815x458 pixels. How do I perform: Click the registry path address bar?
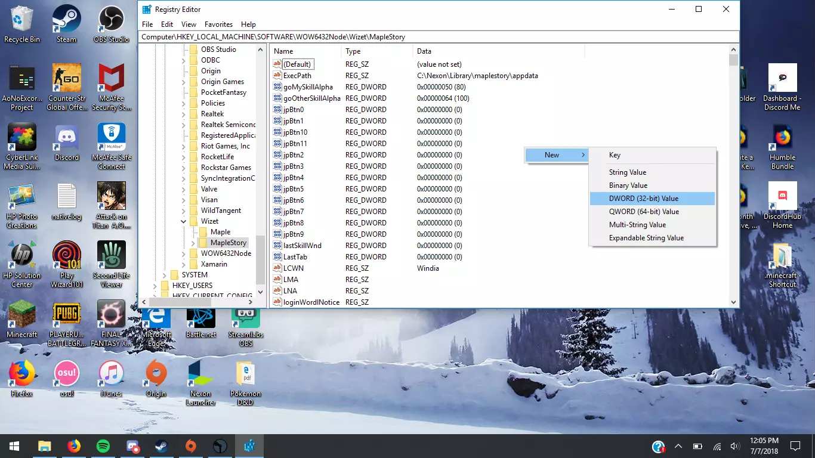(x=439, y=37)
